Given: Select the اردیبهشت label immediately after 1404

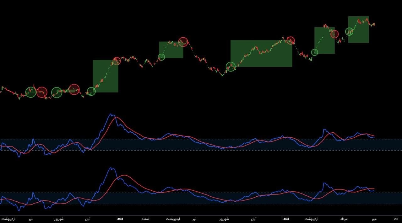Looking at the screenshot, I should [312, 219].
